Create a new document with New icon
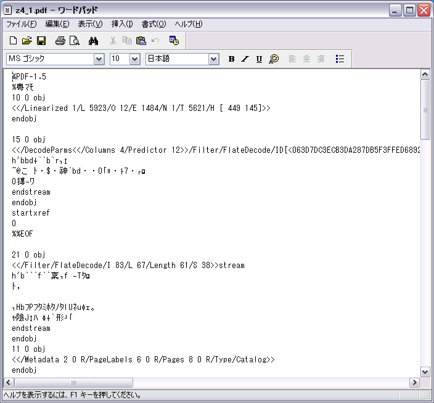Screen dimensions: 434x403 [13, 41]
